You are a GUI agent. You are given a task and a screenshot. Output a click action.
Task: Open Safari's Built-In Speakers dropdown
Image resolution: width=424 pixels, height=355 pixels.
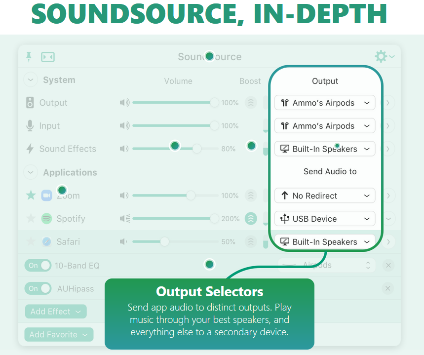(x=325, y=241)
